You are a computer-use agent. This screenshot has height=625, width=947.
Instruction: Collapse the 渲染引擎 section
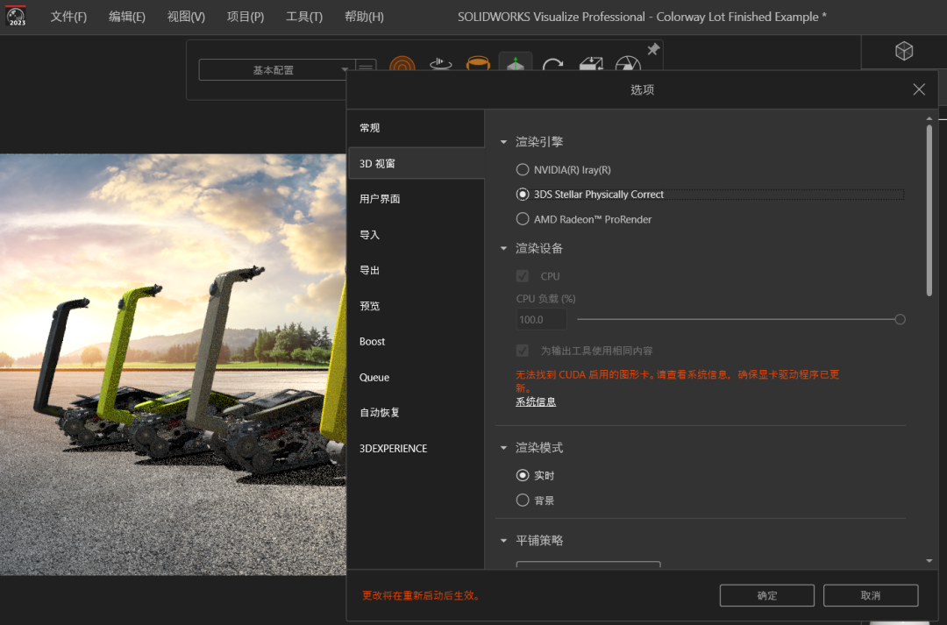click(504, 141)
